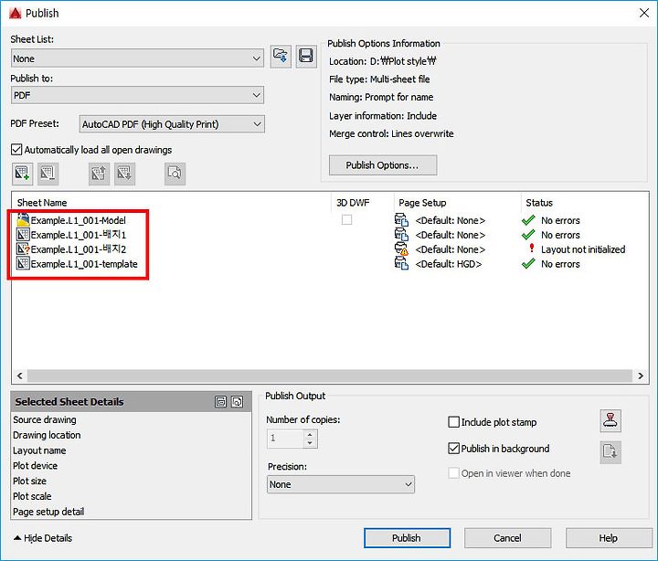Select Example.L1_001-배치2 sheet name

coord(78,249)
